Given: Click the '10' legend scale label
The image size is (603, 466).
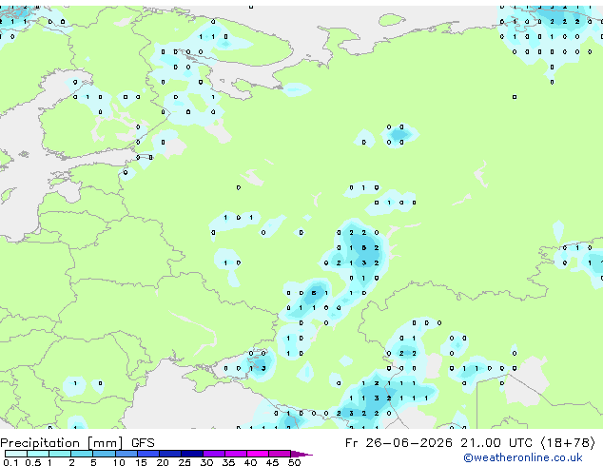Looking at the screenshot, I should click(119, 462).
